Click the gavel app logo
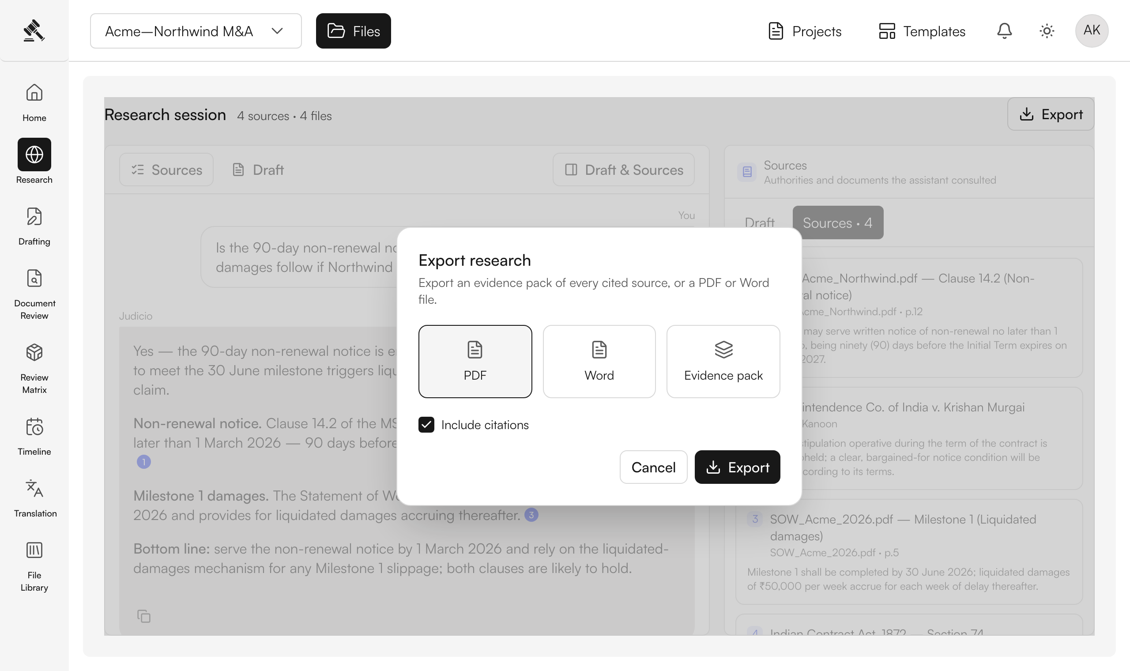The height and width of the screenshot is (671, 1130). click(34, 30)
